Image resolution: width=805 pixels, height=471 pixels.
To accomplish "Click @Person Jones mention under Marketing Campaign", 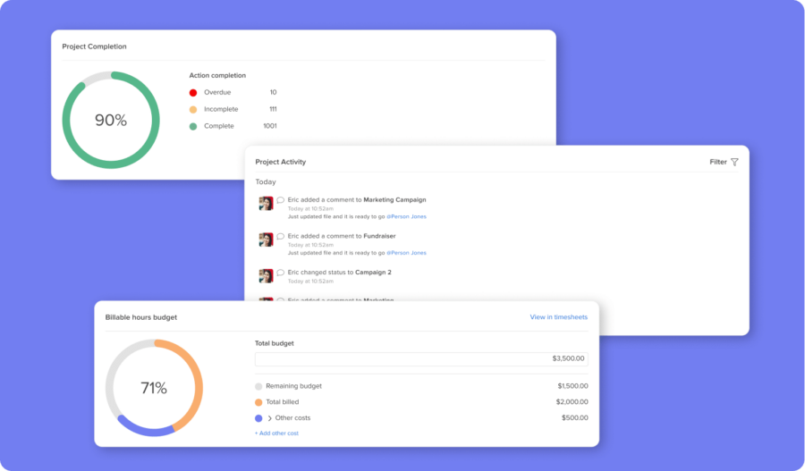I will [406, 216].
